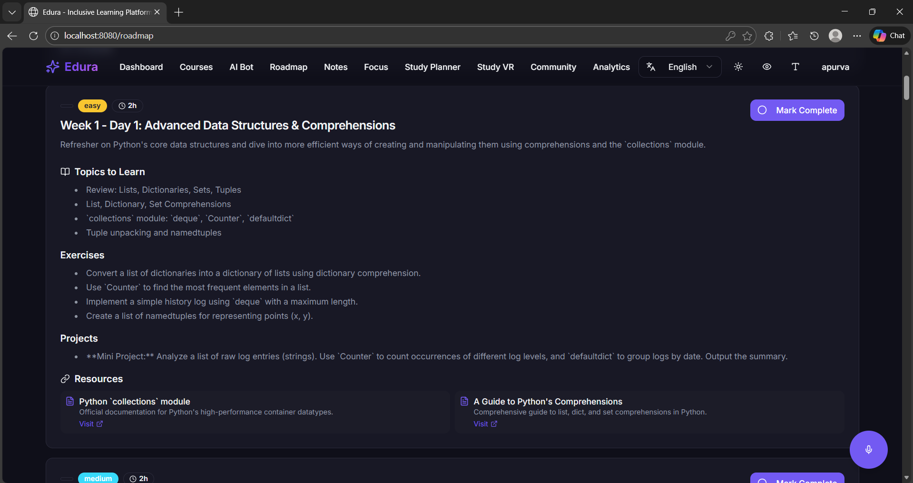
Task: Activate the floating microphone voice button
Action: click(x=869, y=450)
